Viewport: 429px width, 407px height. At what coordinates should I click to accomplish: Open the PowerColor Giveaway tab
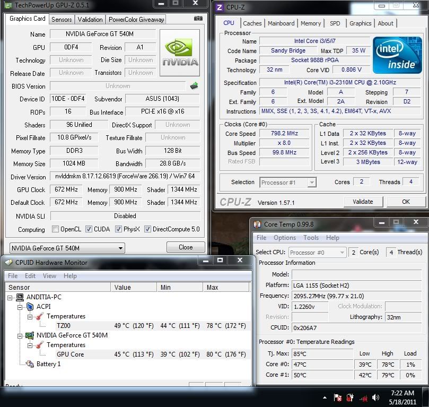point(136,20)
